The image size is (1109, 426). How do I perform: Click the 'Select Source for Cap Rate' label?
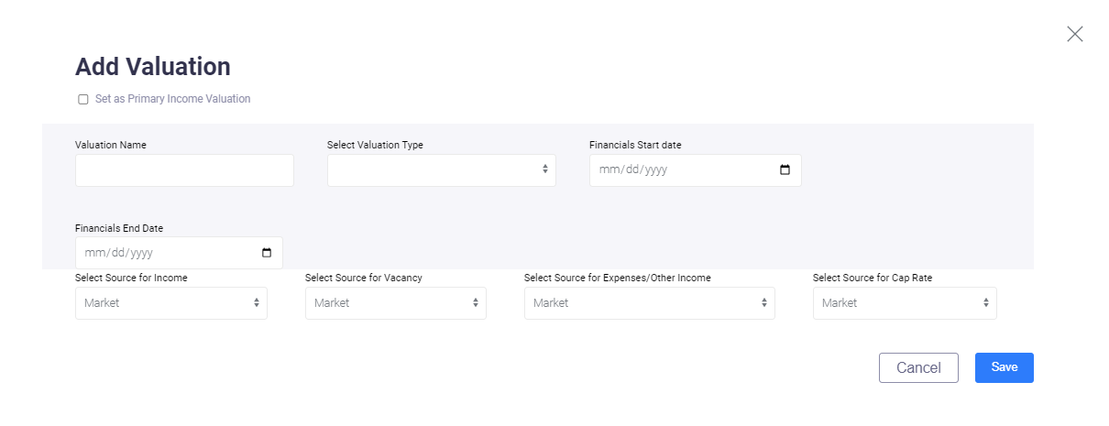coord(873,278)
